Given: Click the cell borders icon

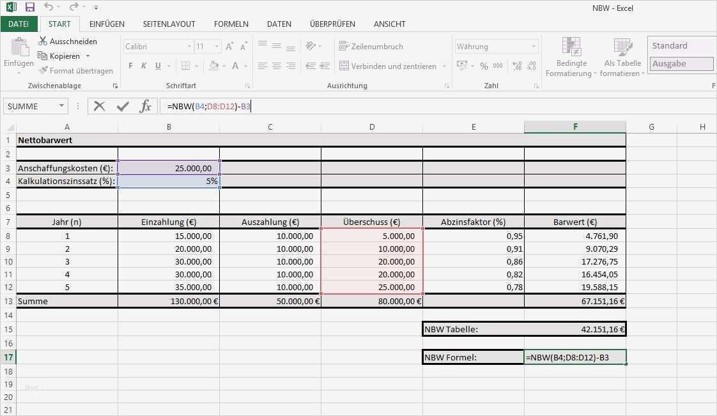Looking at the screenshot, I should (x=186, y=66).
